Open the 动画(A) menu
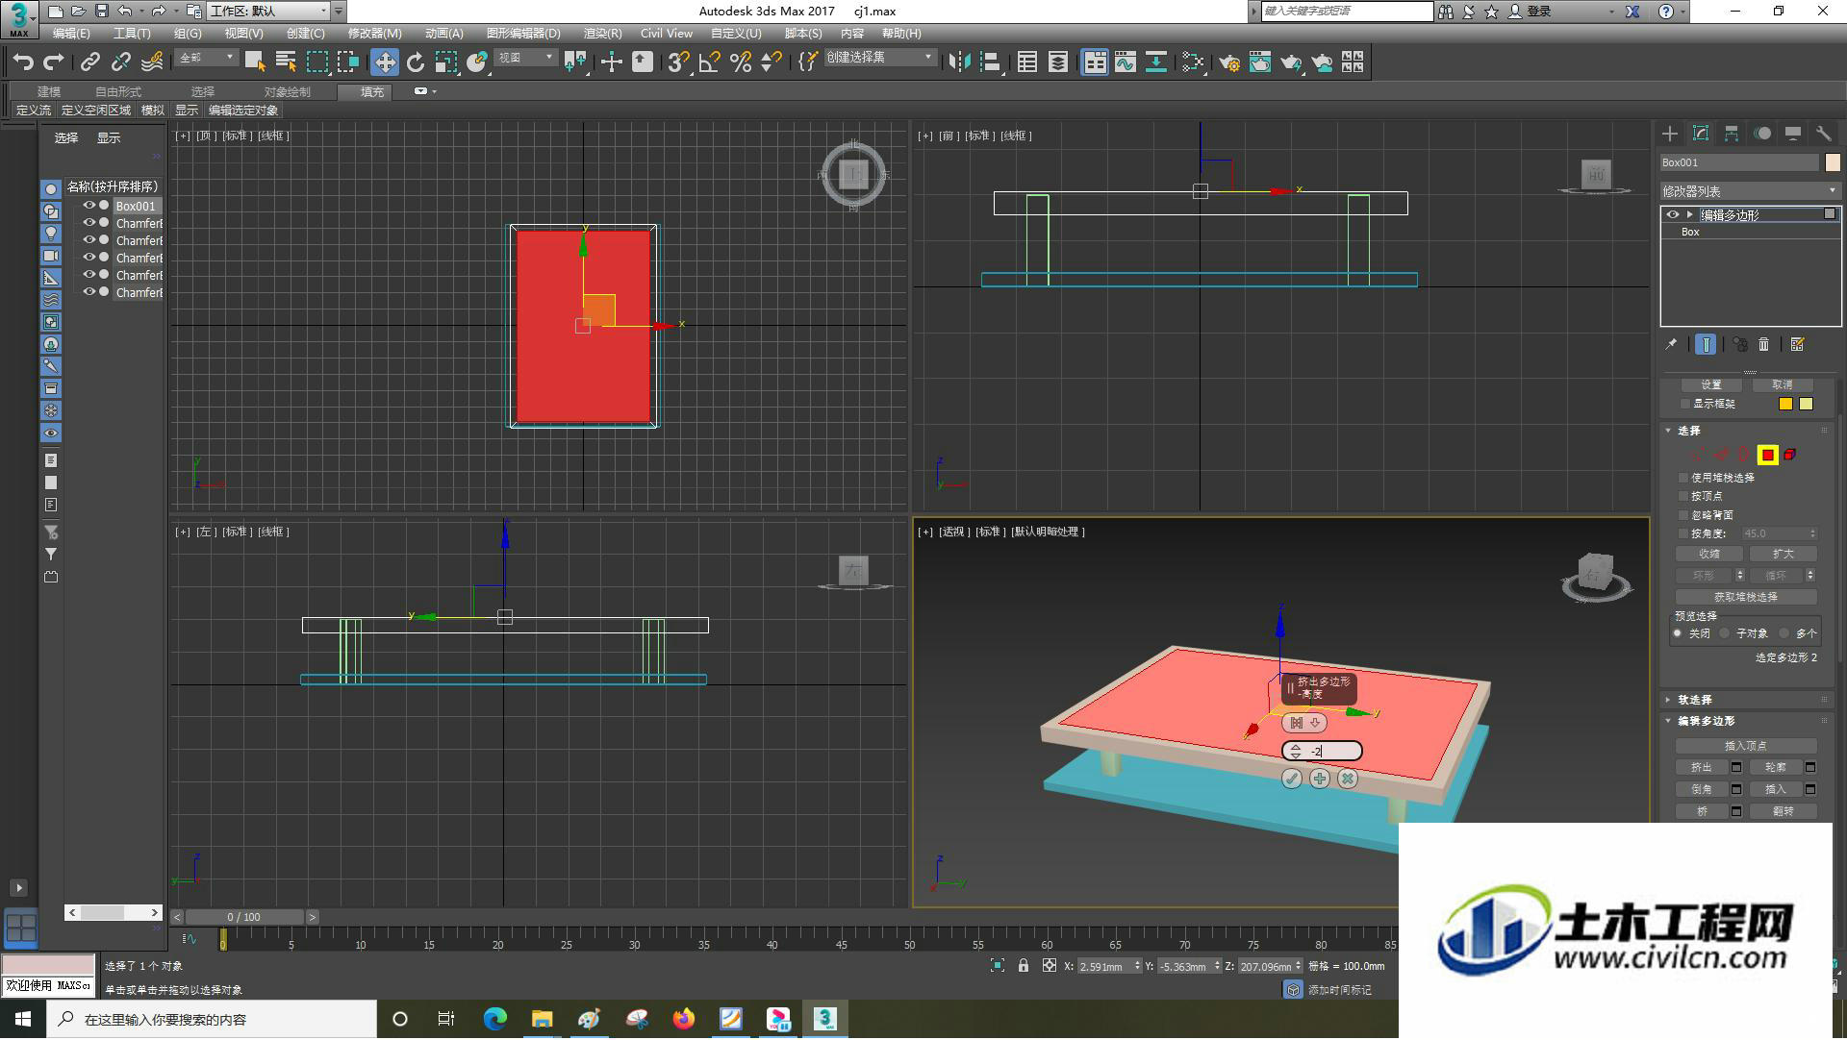This screenshot has width=1847, height=1040. point(443,34)
